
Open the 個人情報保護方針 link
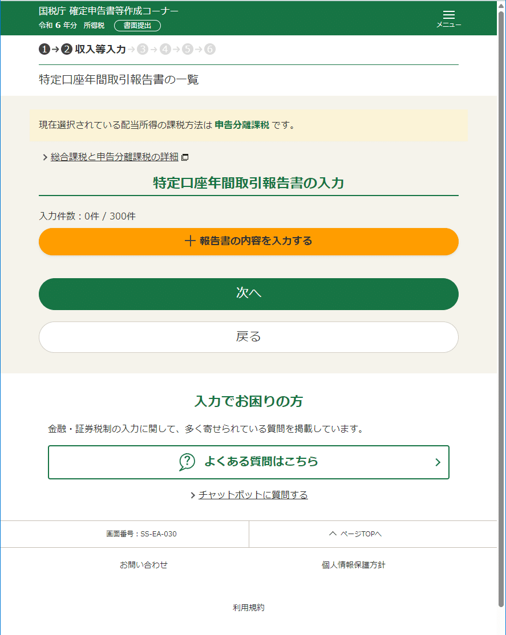click(x=354, y=564)
